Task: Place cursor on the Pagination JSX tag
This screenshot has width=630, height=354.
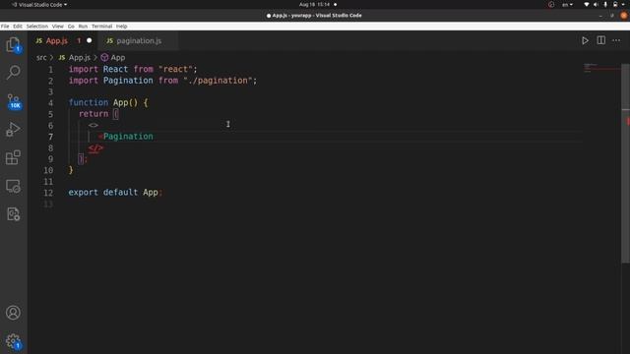Action: [x=128, y=137]
